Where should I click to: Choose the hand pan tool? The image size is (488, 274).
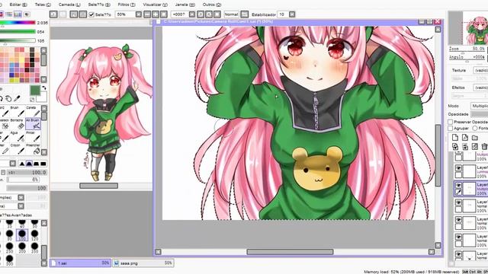8,99
